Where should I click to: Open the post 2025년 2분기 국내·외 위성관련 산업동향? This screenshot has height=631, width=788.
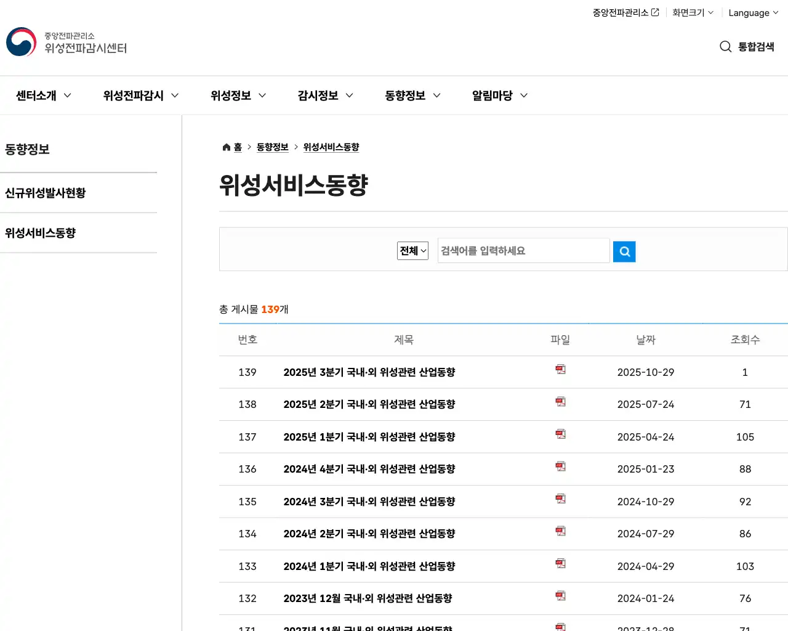pyautogui.click(x=369, y=404)
